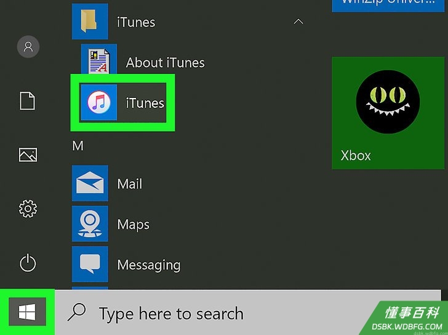Click the iTunes app name under About iTunes
The image size is (448, 335).
coord(145,103)
